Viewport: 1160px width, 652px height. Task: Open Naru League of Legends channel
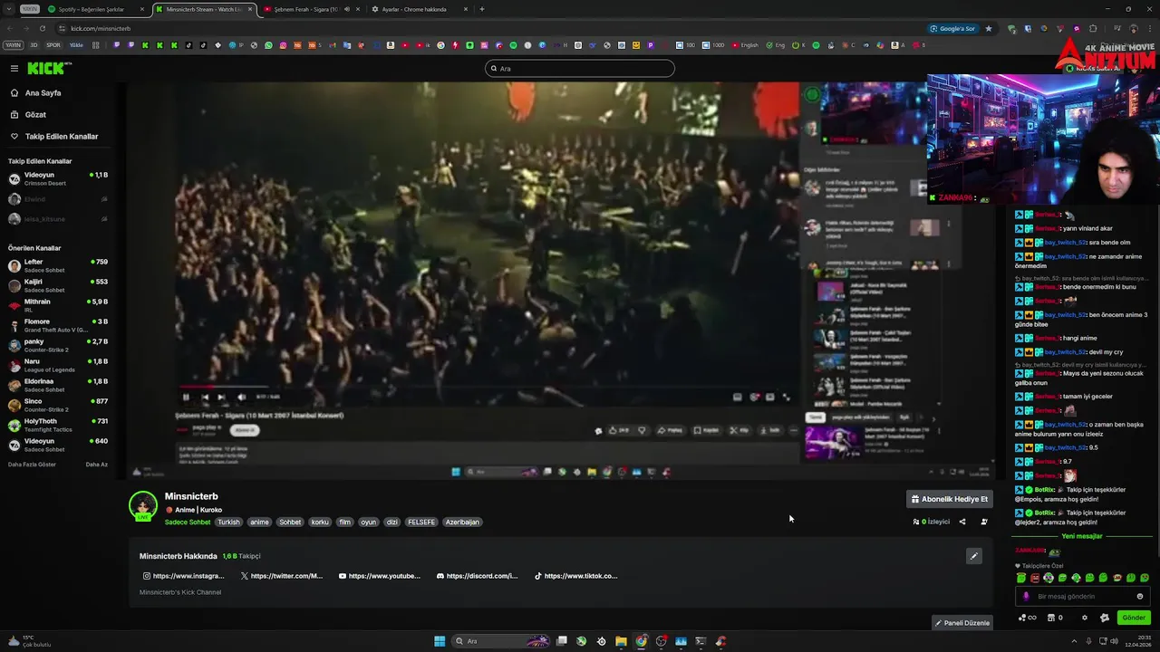[58, 365]
